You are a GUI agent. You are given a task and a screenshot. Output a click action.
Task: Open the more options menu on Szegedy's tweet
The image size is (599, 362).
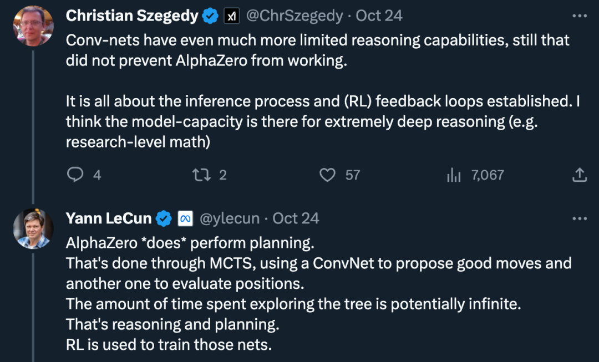click(580, 16)
